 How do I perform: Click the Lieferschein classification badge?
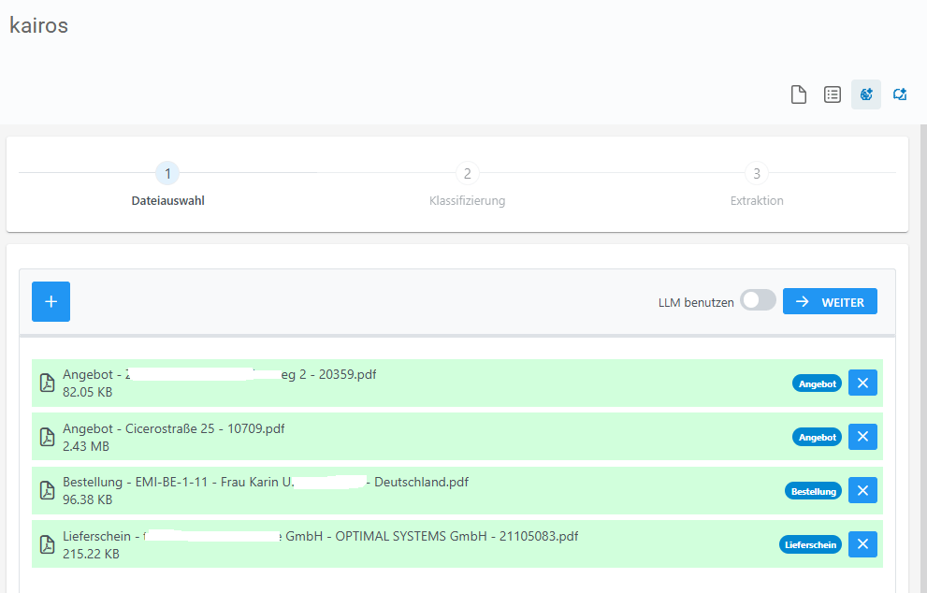(x=810, y=544)
